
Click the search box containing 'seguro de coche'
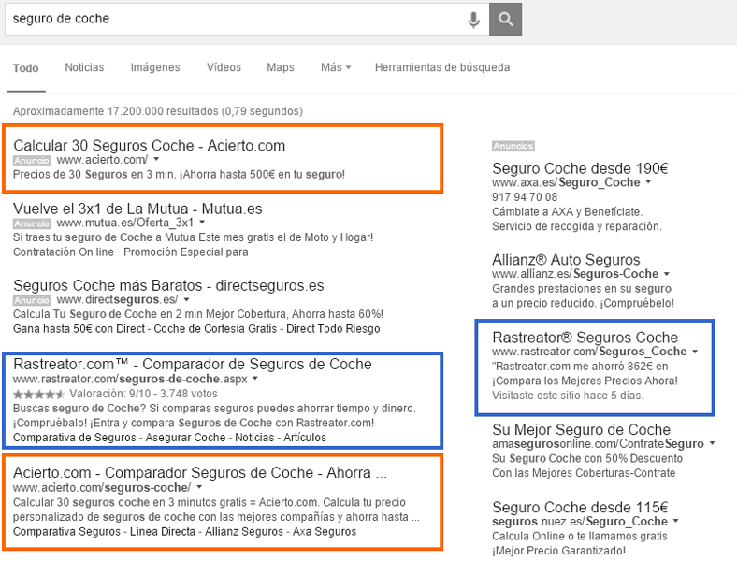click(247, 20)
